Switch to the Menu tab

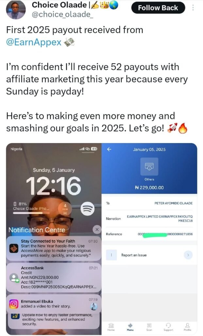[130, 327]
